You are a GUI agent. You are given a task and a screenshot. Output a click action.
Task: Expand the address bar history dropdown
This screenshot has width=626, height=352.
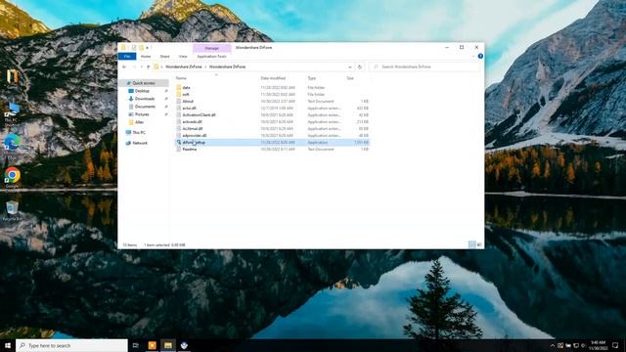click(350, 66)
